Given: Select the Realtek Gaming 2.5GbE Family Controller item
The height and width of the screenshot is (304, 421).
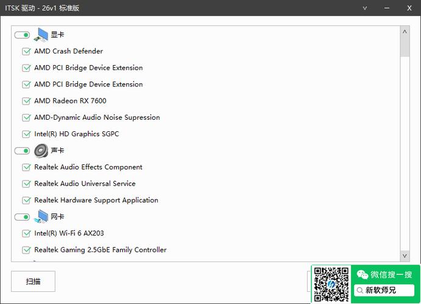Looking at the screenshot, I should (100, 250).
